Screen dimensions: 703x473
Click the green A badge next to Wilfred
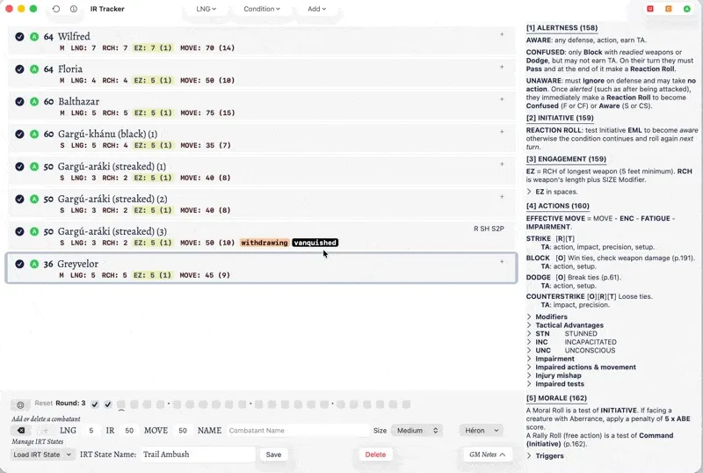(34, 37)
